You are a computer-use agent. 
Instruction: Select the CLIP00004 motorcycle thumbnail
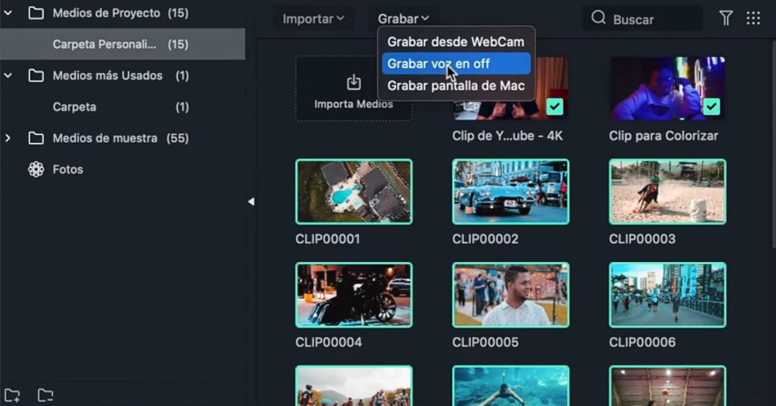click(353, 295)
